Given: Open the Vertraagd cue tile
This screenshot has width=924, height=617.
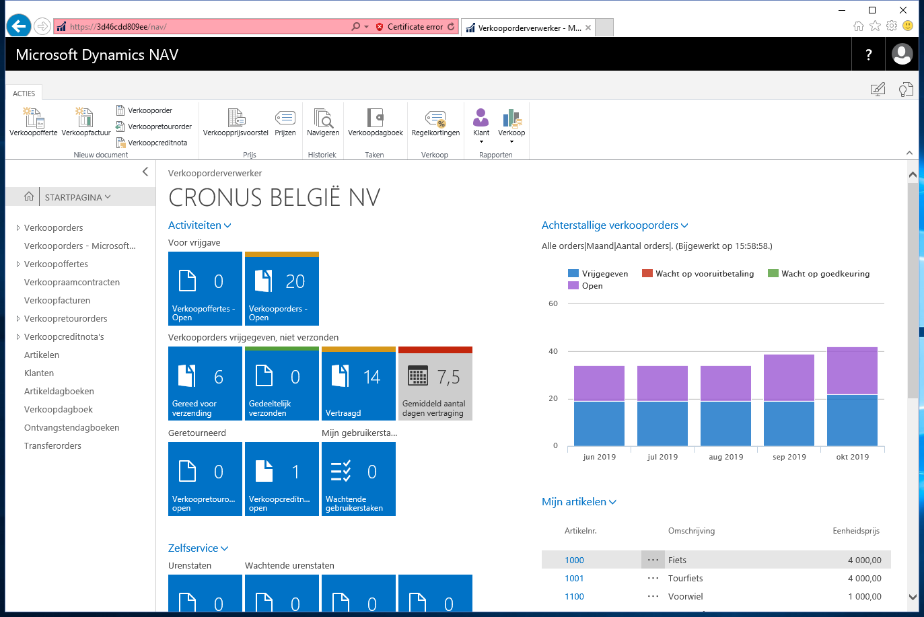Looking at the screenshot, I should pyautogui.click(x=358, y=384).
